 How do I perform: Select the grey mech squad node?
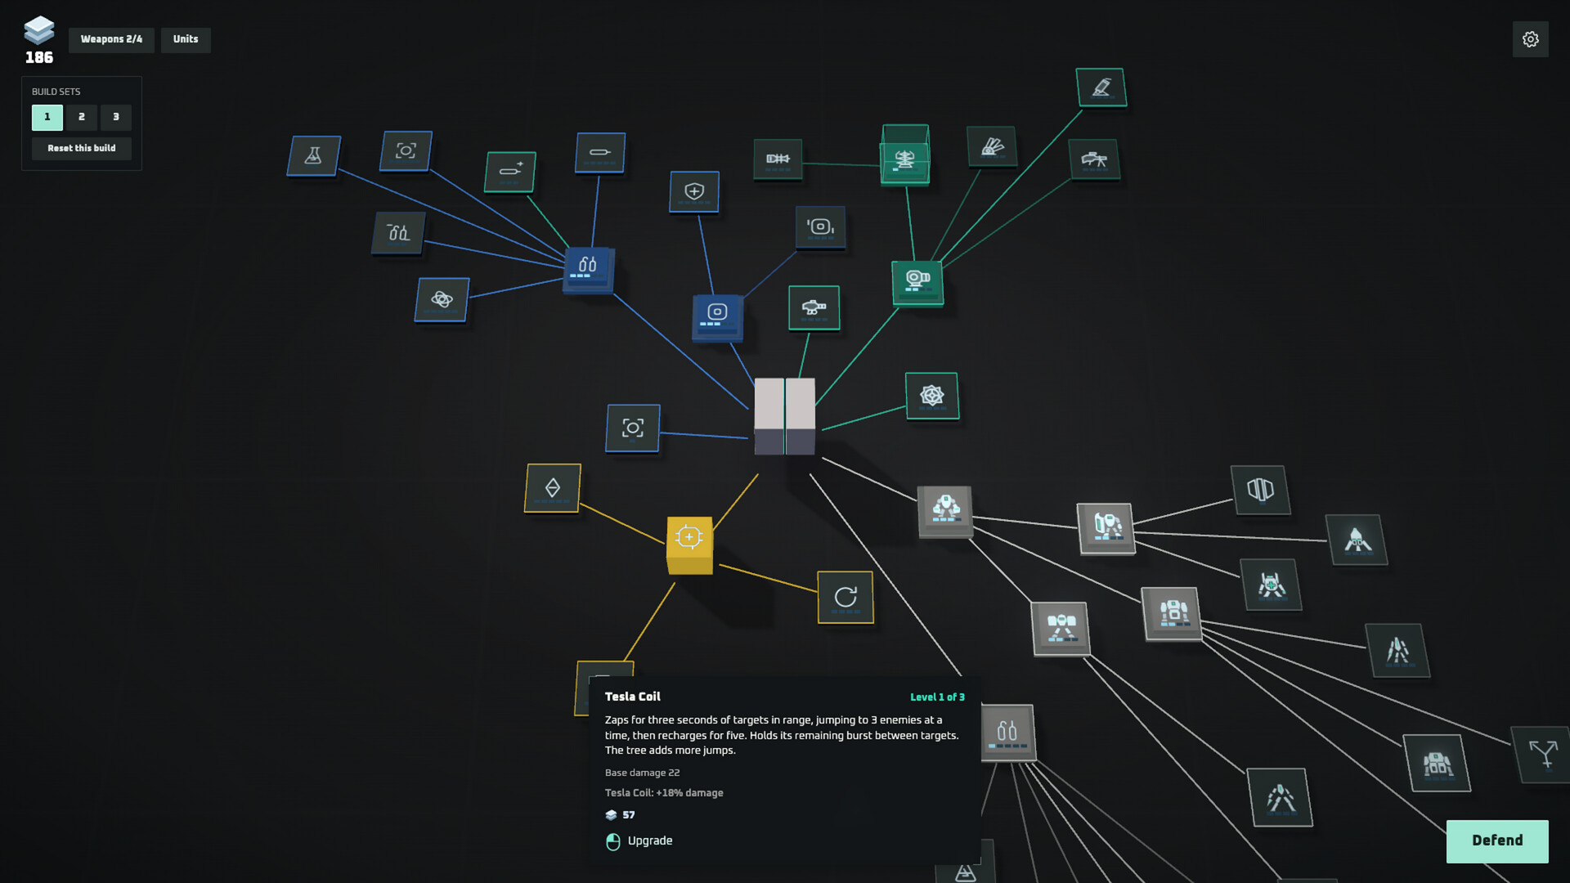(x=945, y=511)
